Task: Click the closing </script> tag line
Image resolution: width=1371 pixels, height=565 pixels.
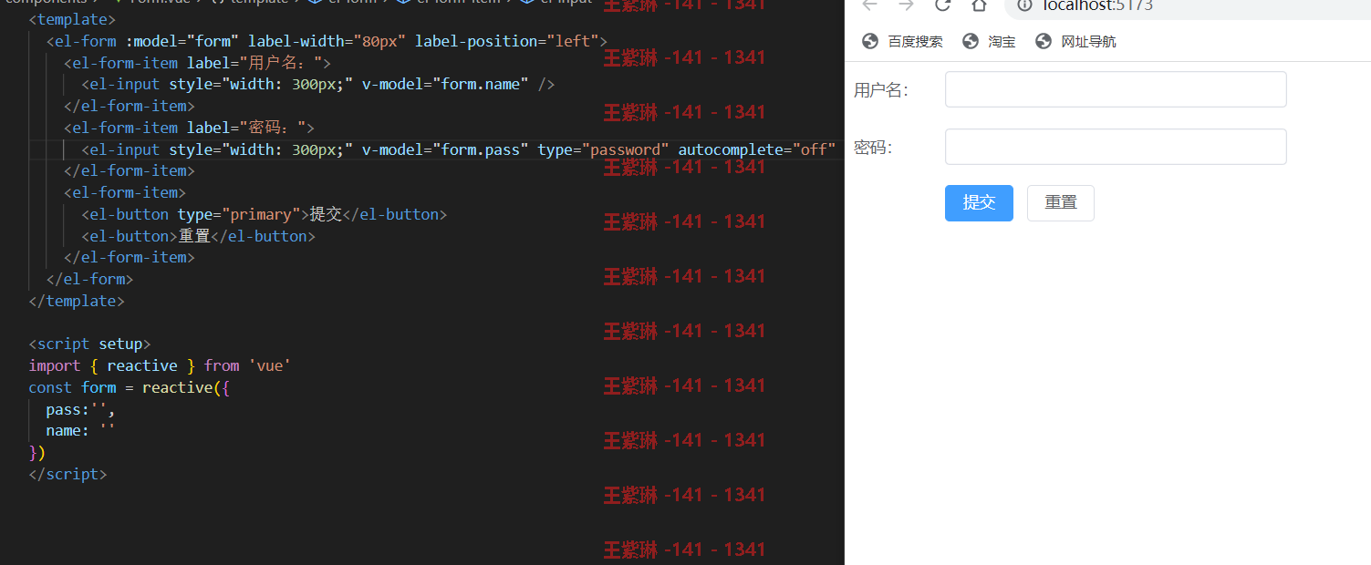Action: pyautogui.click(x=68, y=474)
